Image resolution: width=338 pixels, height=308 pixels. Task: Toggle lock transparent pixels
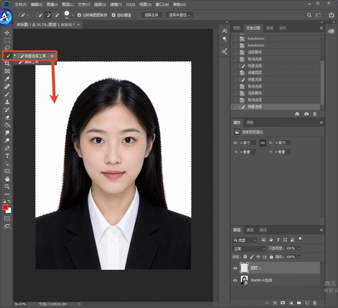click(x=245, y=257)
